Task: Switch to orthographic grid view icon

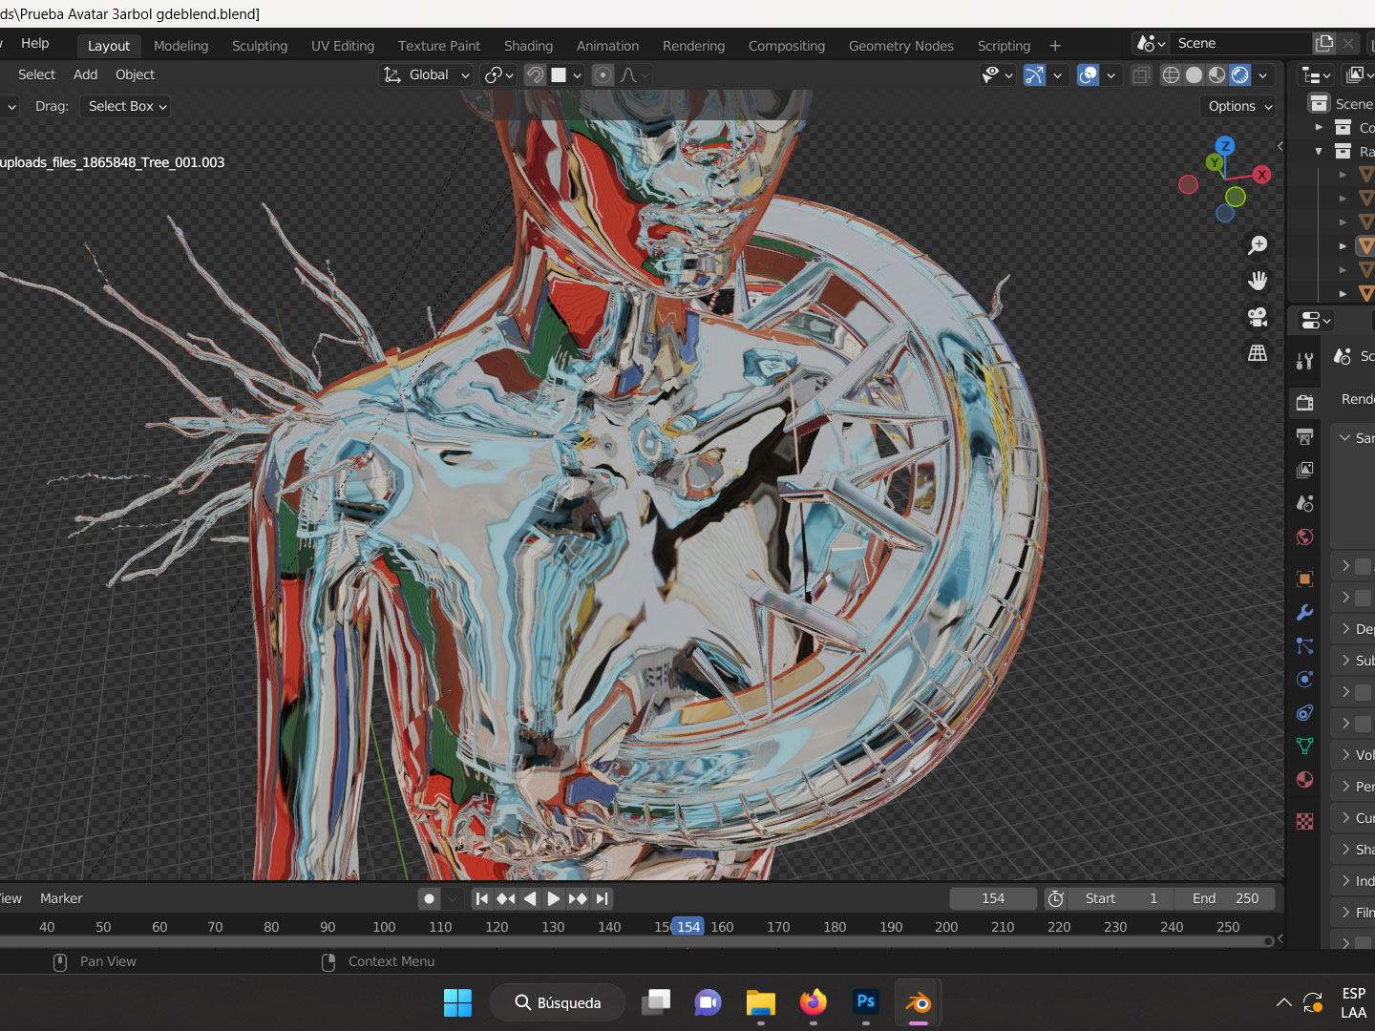Action: pos(1258,353)
